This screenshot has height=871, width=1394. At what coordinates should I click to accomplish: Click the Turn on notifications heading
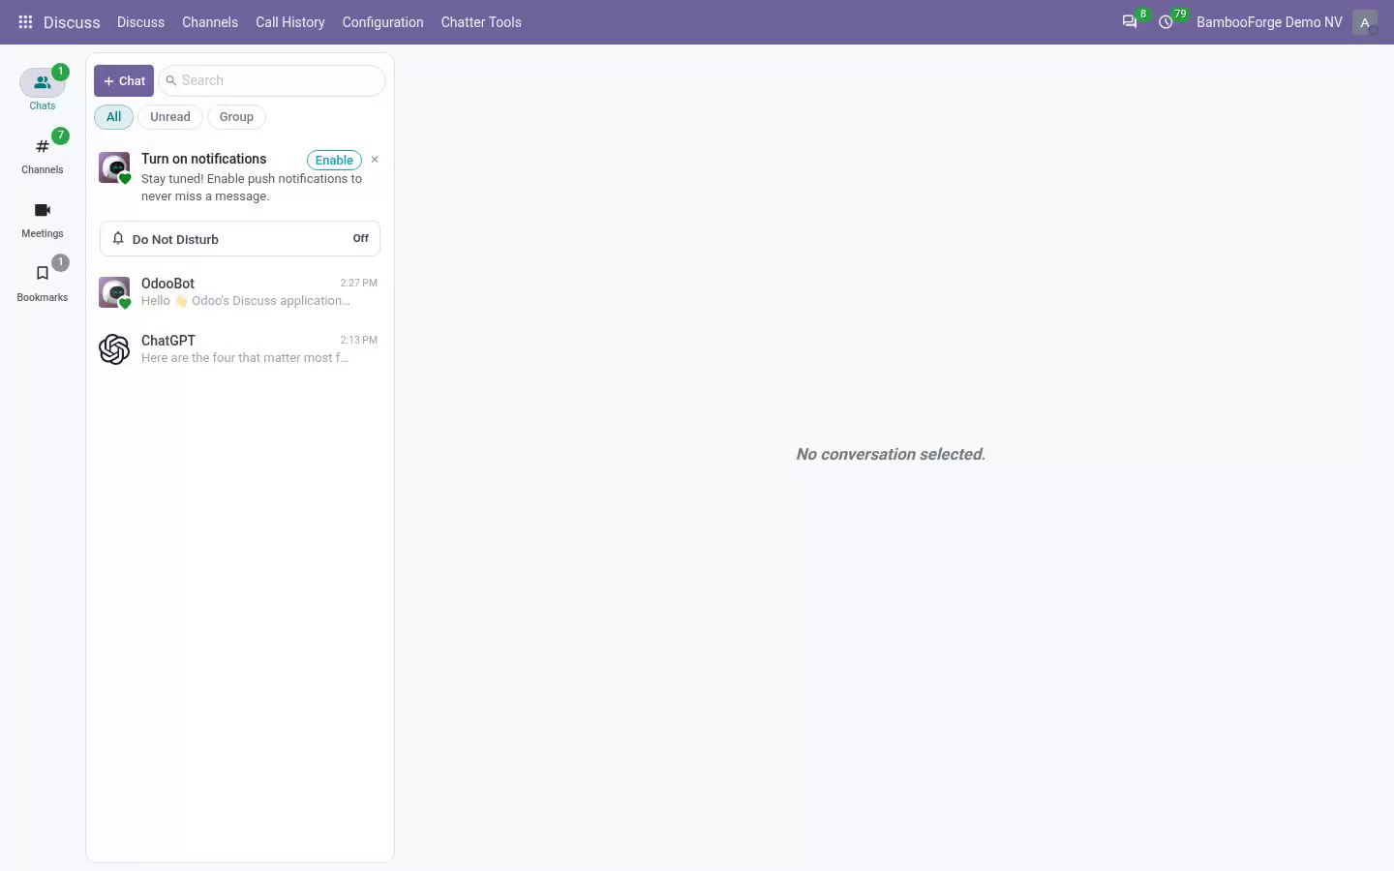203,159
